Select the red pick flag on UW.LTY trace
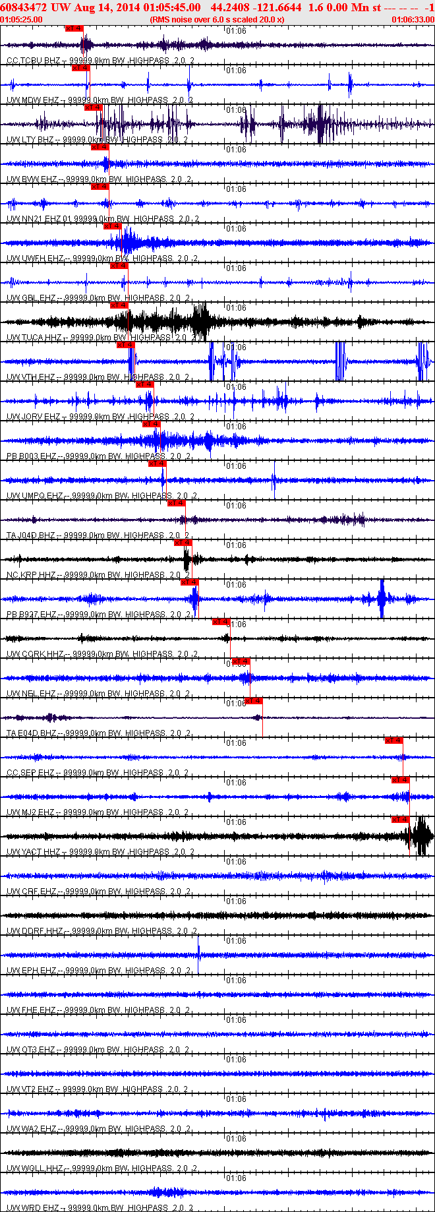Screen dimensions: 435x1212 pos(94,107)
